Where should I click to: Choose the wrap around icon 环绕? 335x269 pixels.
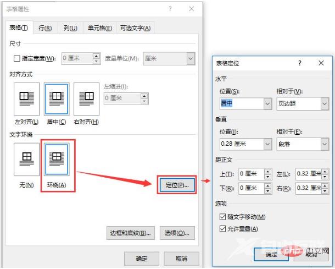click(56, 160)
